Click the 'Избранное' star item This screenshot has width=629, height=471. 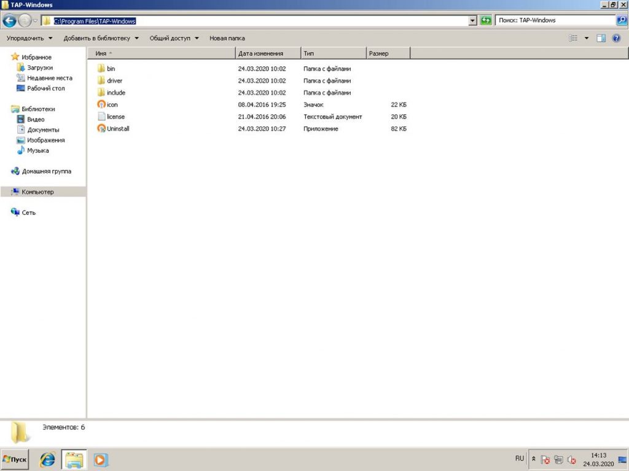[x=31, y=57]
